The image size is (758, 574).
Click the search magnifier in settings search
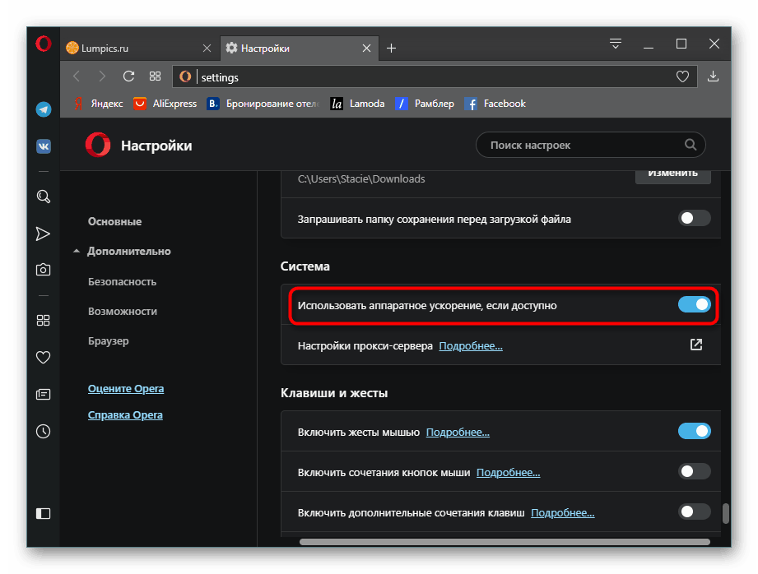tap(691, 145)
